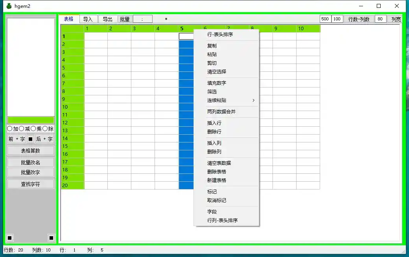Click the 后 + 字 button
This screenshot has height=257, width=409.
(x=44, y=139)
